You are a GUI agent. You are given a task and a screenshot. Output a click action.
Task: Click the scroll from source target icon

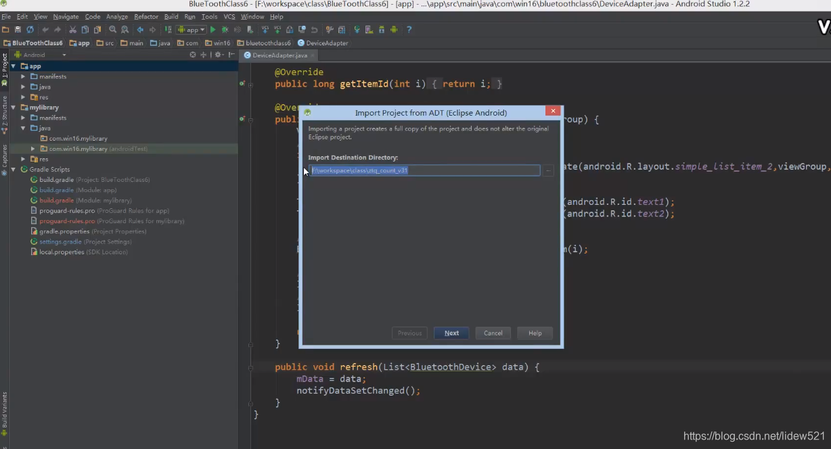coord(193,55)
